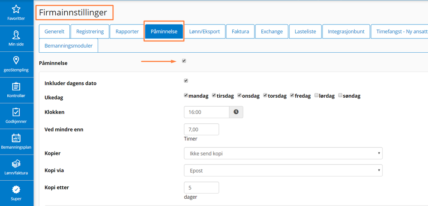Open time picker clock icon beside Klokken
The width and height of the screenshot is (428, 206).
[236, 112]
